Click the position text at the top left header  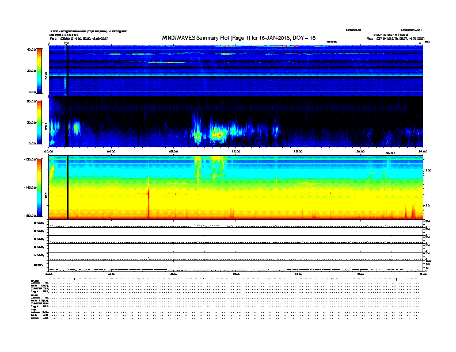[x=79, y=39]
